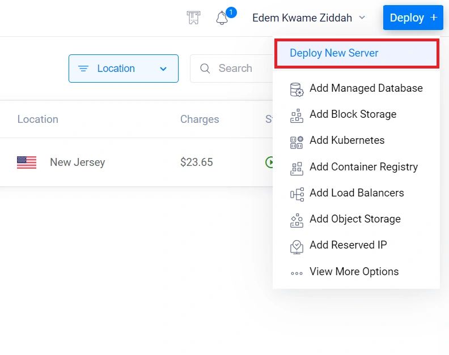Select Deploy New Server from menu

(x=356, y=53)
